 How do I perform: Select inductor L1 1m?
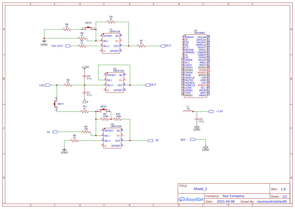(187, 111)
